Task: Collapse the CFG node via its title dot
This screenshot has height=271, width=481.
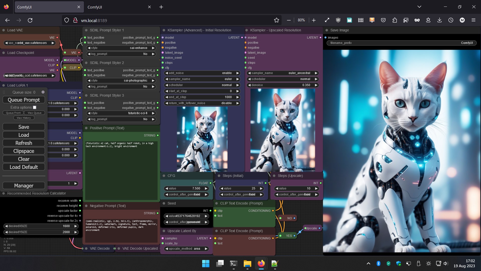Action: (164, 176)
